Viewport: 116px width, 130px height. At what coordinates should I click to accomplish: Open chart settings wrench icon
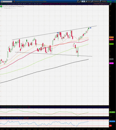click(80, 1)
